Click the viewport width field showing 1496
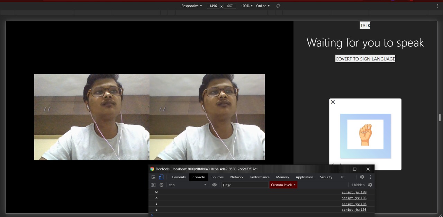 213,6
